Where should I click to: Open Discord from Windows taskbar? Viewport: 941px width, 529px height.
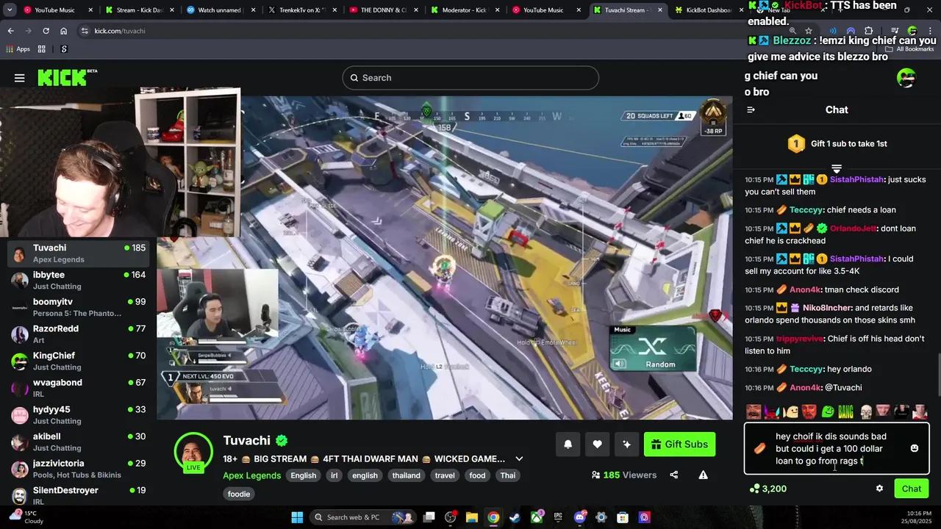(580, 517)
